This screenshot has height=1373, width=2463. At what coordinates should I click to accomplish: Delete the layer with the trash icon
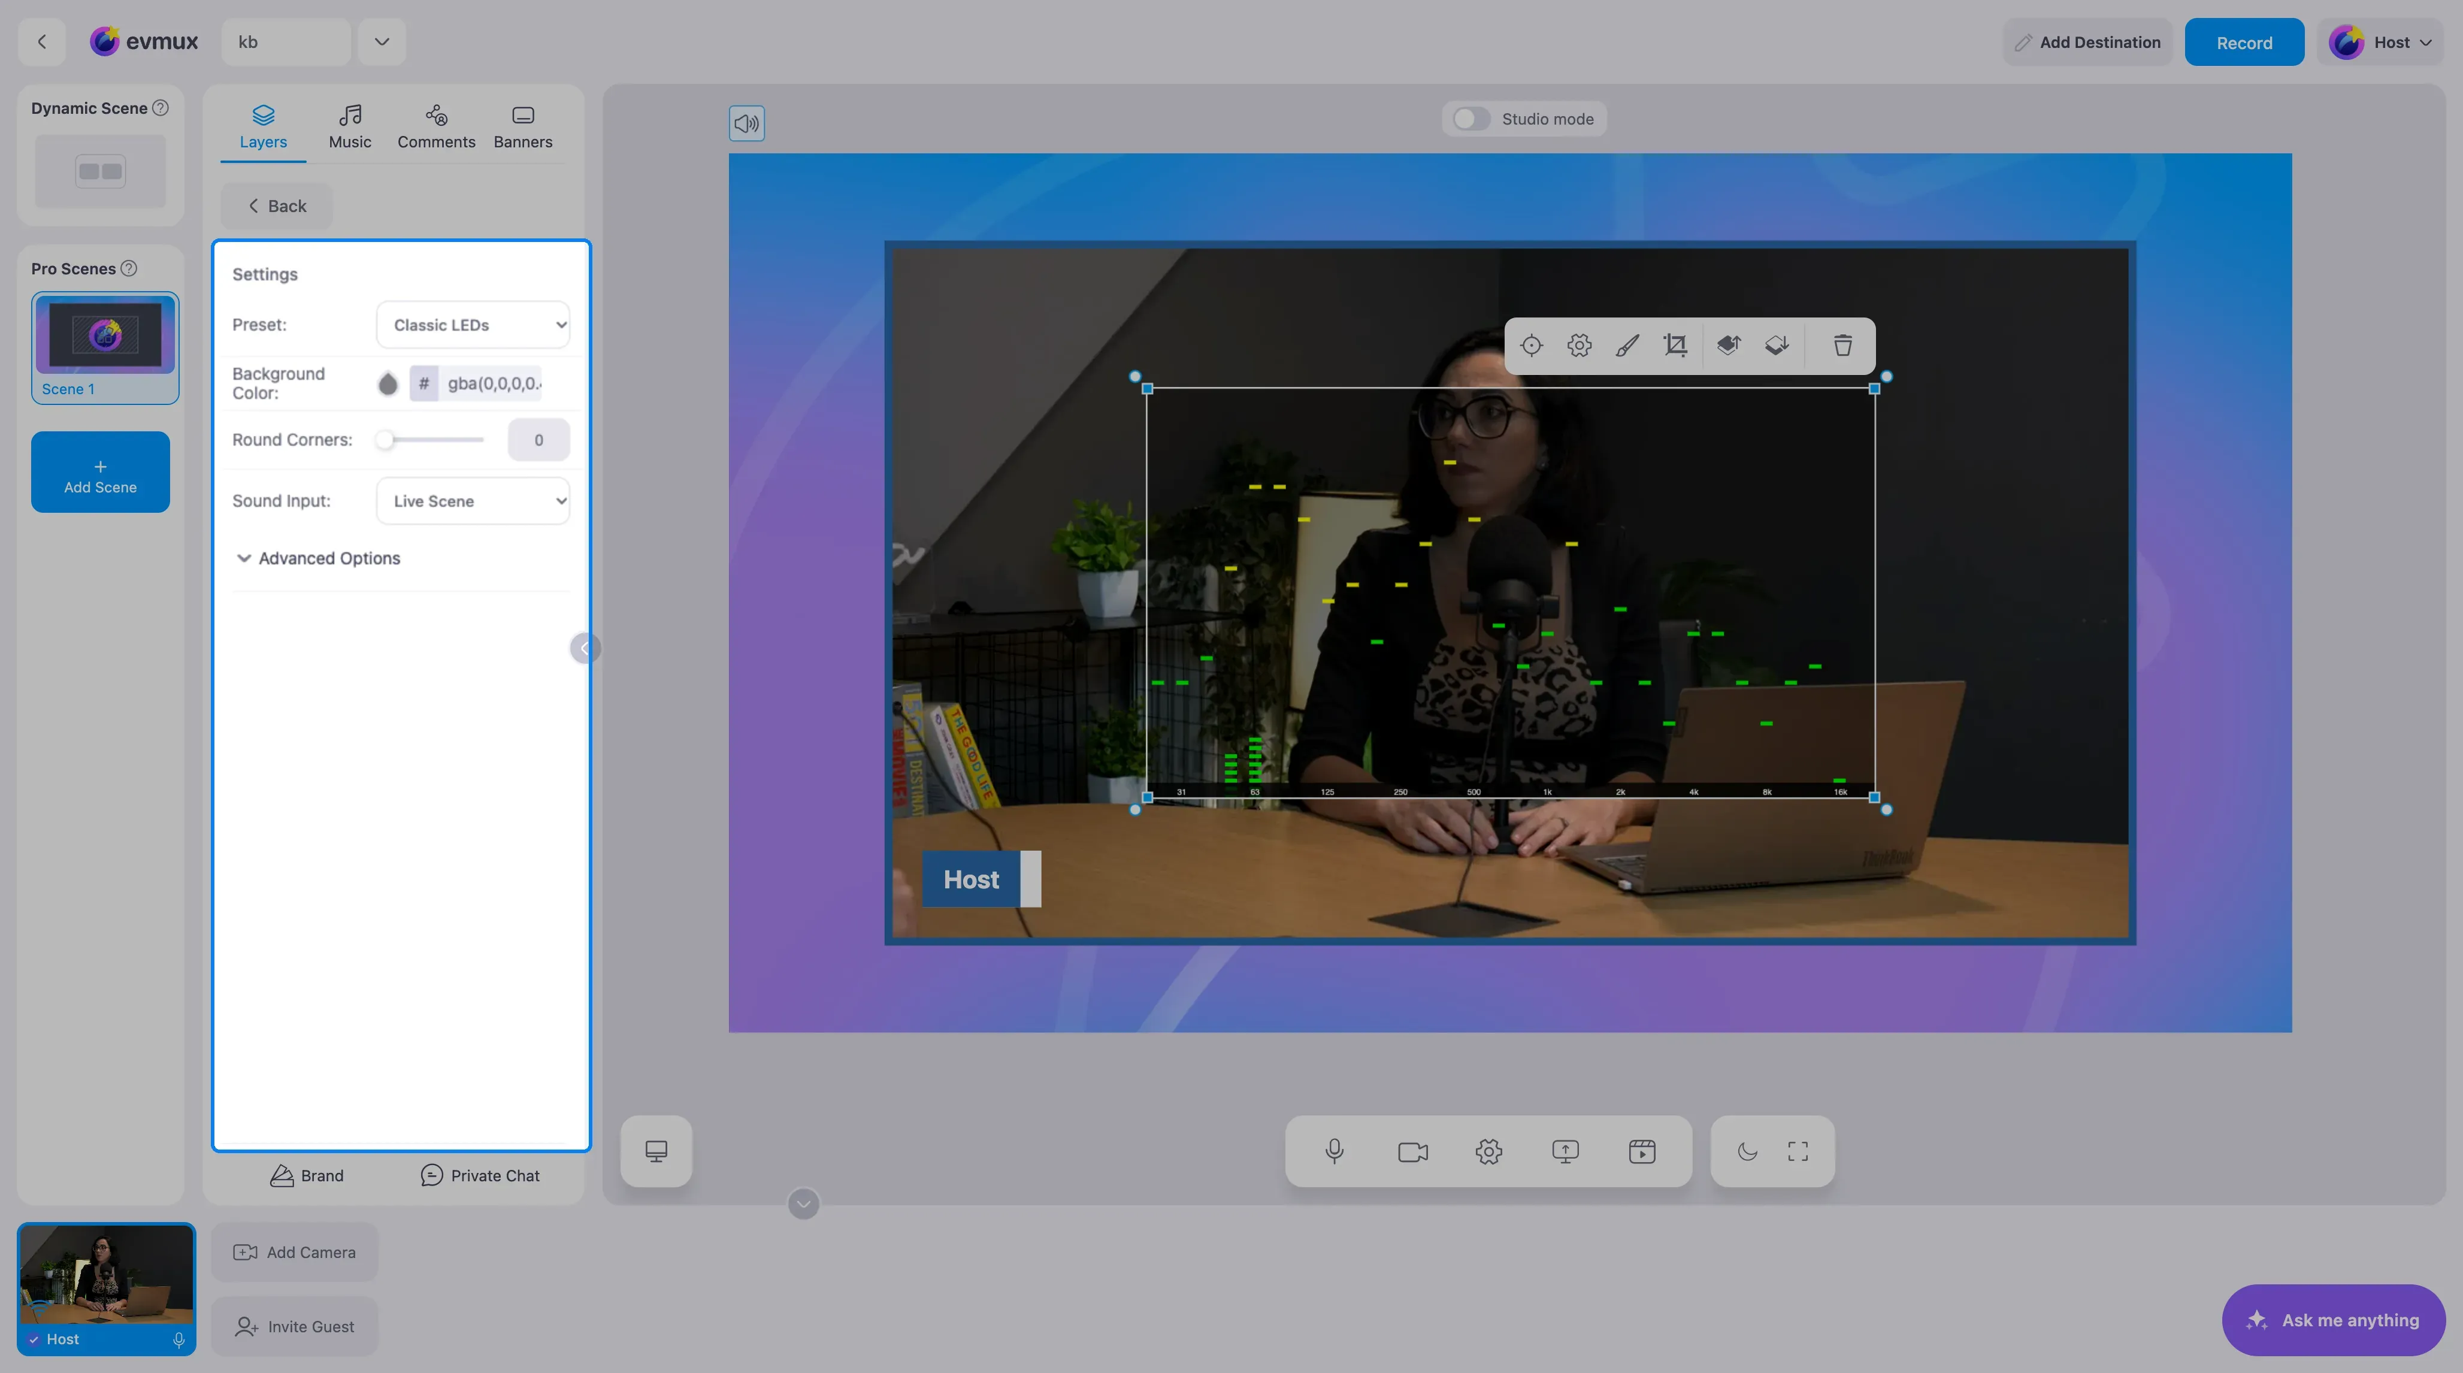(1842, 345)
